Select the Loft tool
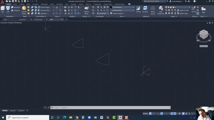The width and height of the screenshot is (214, 120). tap(8, 9)
